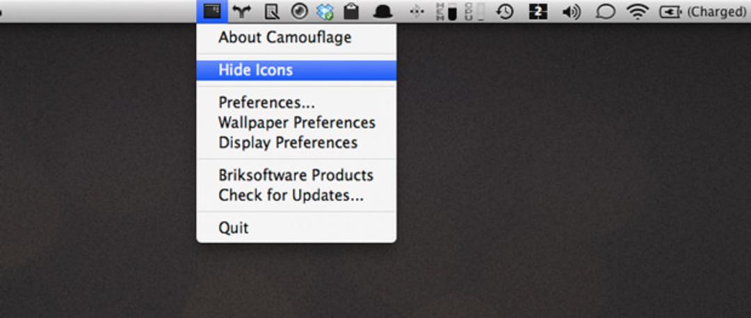This screenshot has height=318, width=751.
Task: Click the CPU usage monitor icon
Action: [x=474, y=12]
